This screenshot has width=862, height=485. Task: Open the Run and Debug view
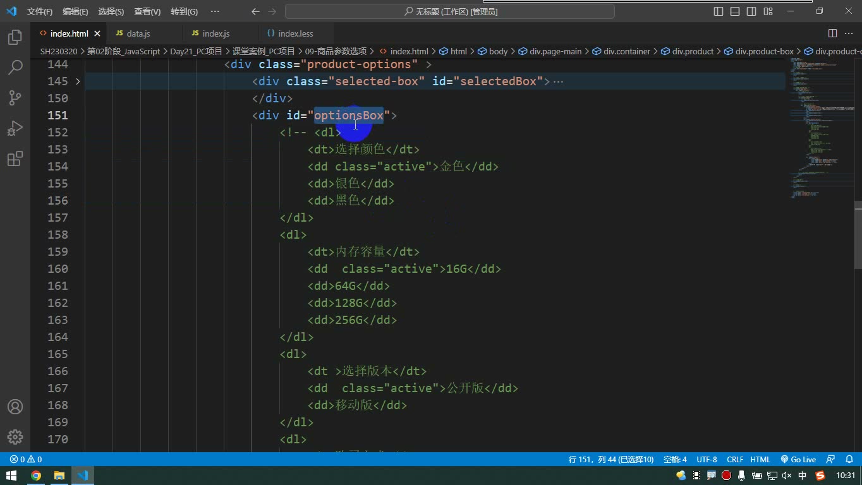pyautogui.click(x=15, y=128)
